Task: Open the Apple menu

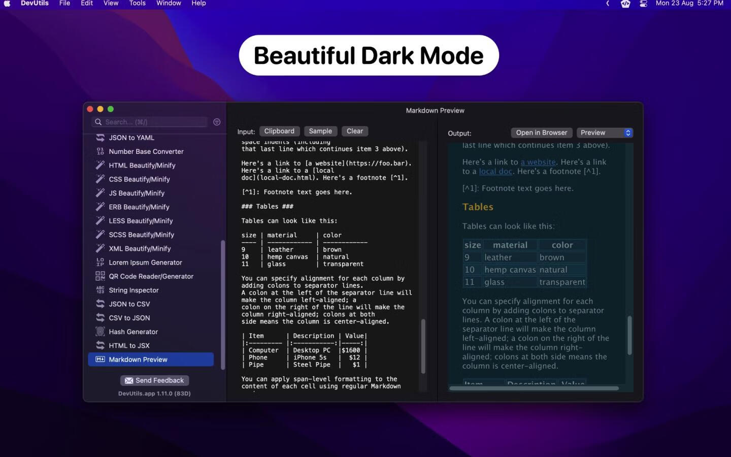Action: tap(7, 3)
